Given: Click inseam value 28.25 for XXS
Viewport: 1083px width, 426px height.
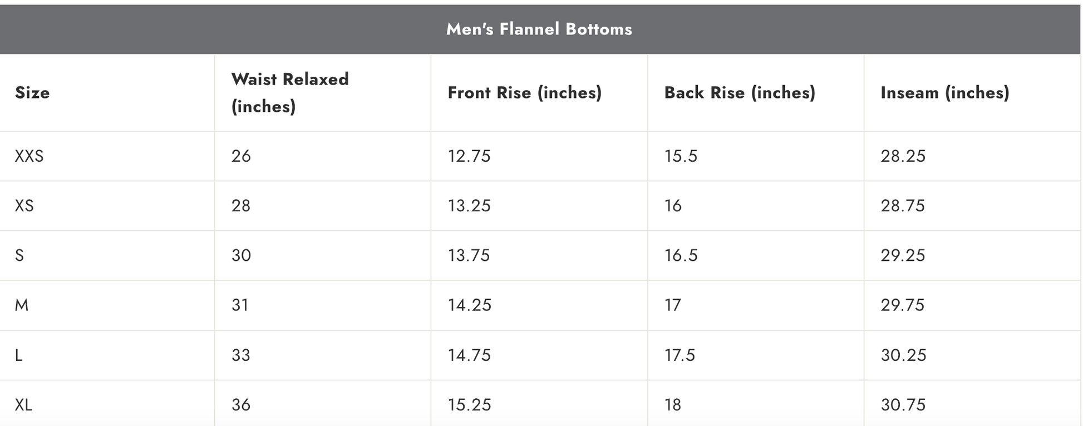Looking at the screenshot, I should pyautogui.click(x=903, y=156).
